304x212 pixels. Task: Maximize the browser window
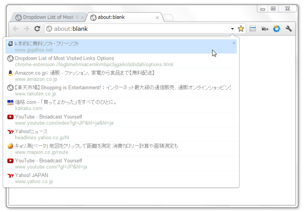[x=273, y=9]
